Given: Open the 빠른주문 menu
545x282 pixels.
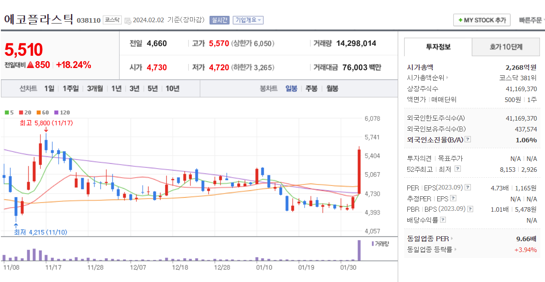Looking at the screenshot, I should coord(531,20).
